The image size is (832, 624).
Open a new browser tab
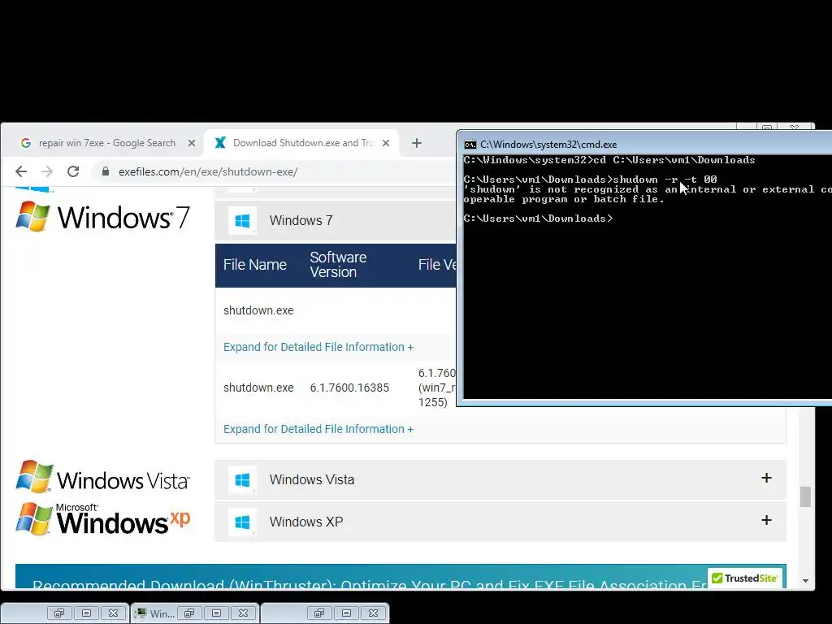(417, 143)
